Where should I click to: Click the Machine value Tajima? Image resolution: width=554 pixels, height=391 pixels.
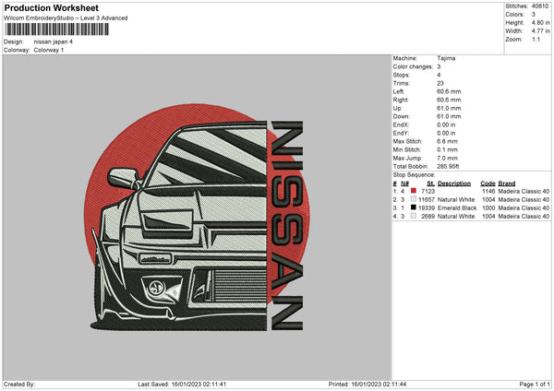[x=446, y=58]
